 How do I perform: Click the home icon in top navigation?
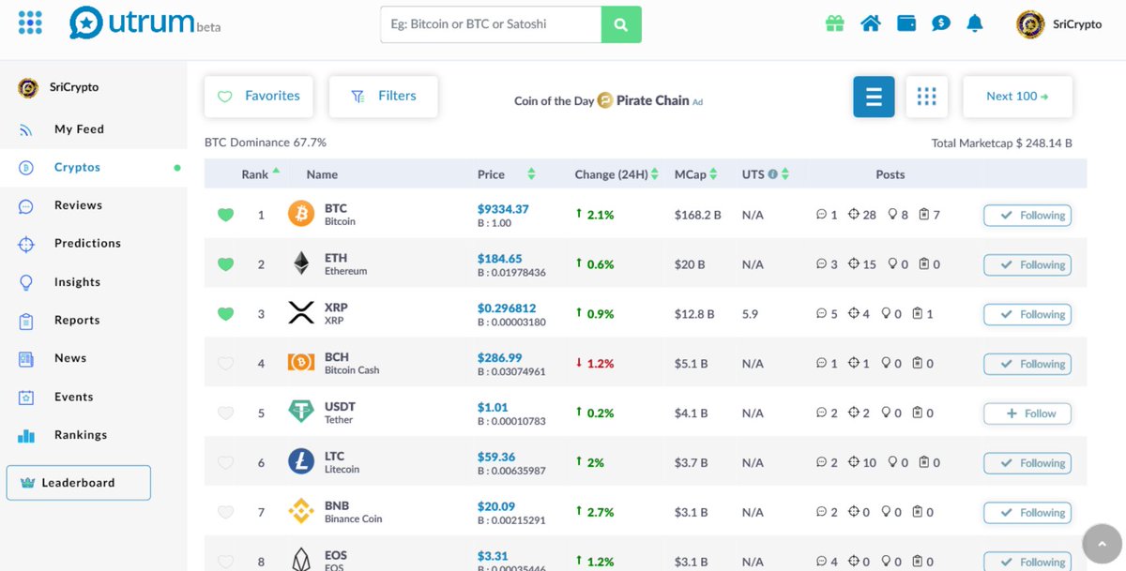point(870,23)
